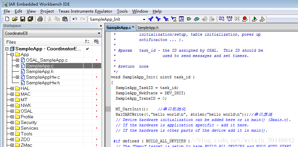Click the Find Next flashlight icon
The width and height of the screenshot is (298, 147).
158,19
